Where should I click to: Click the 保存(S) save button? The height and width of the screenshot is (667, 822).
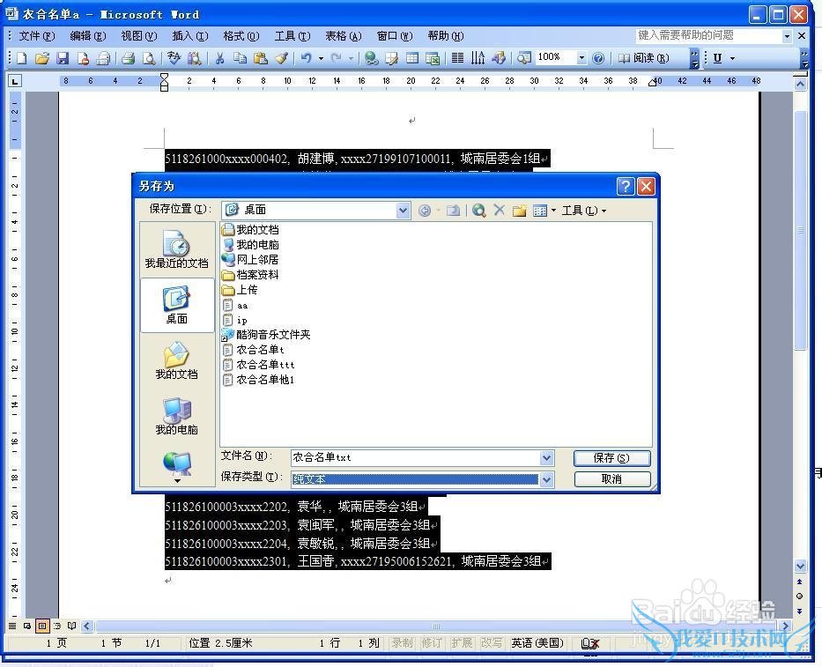click(611, 458)
